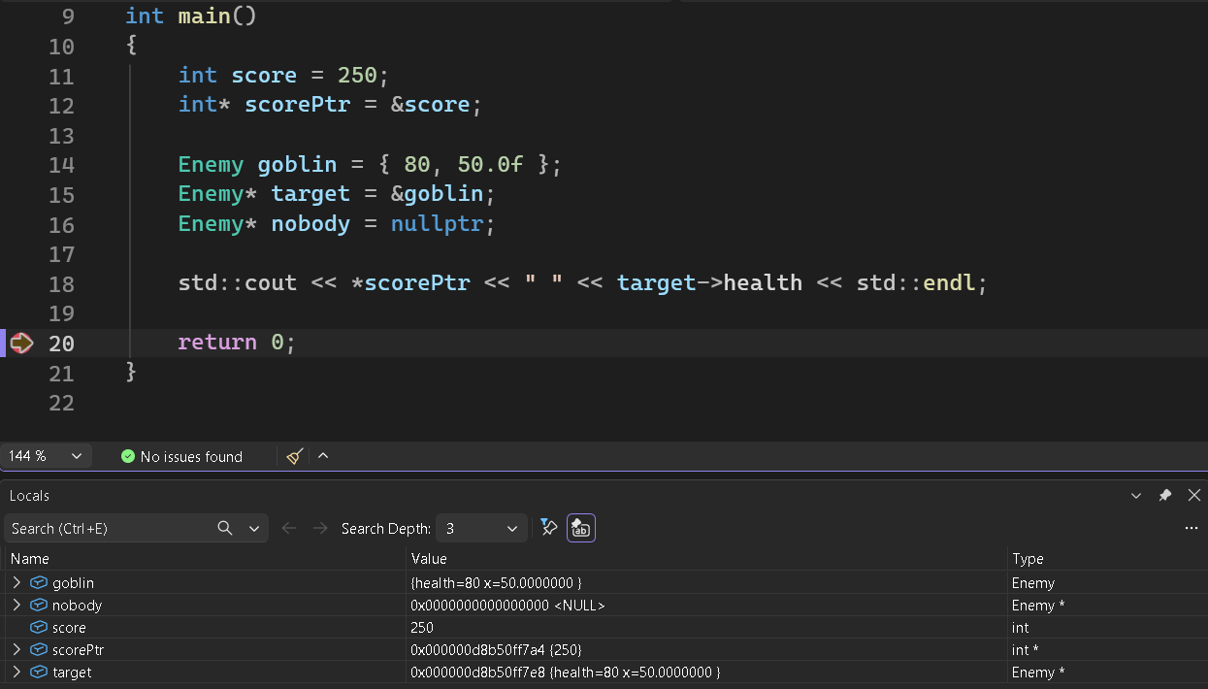Click scorePtr in the declaration on line 12
Image resolution: width=1208 pixels, height=689 pixels.
(x=297, y=105)
